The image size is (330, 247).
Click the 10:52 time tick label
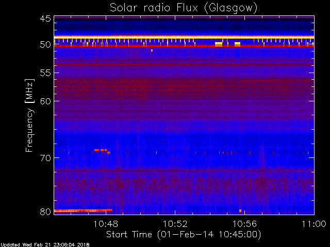(x=175, y=224)
